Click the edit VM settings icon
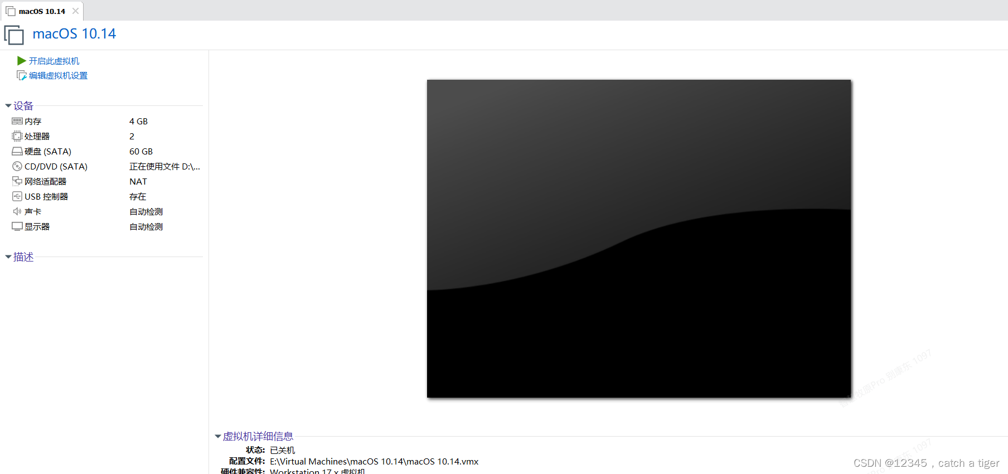The height and width of the screenshot is (474, 1008). click(22, 75)
